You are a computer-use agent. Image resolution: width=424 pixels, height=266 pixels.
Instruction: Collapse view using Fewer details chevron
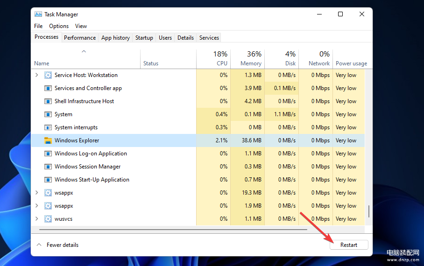click(39, 245)
